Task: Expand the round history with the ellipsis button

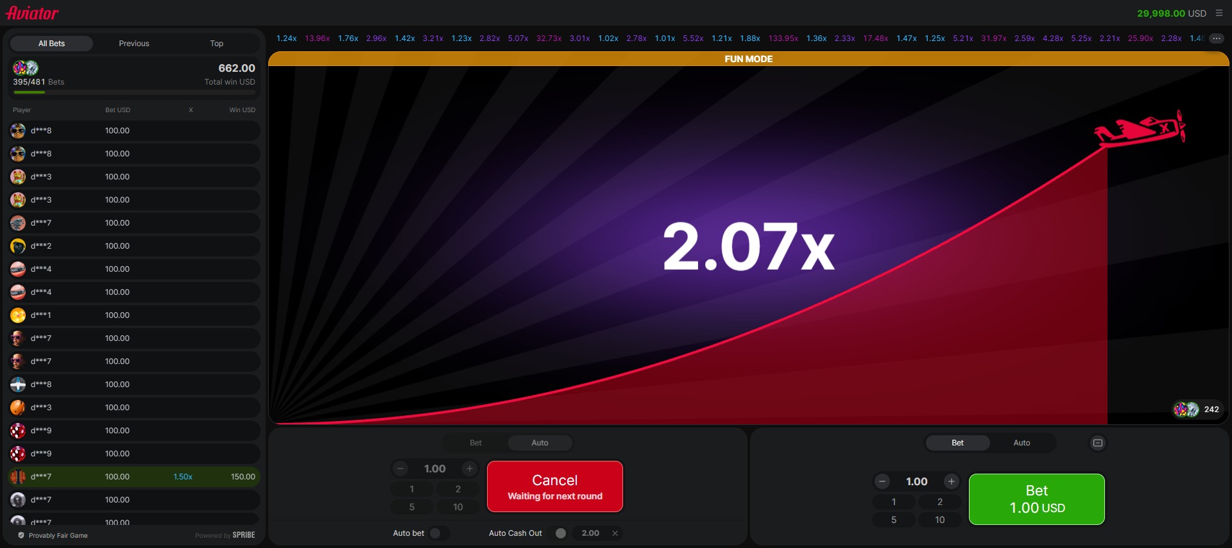Action: (x=1216, y=38)
